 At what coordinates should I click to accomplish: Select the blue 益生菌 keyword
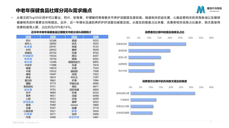click(x=28, y=90)
